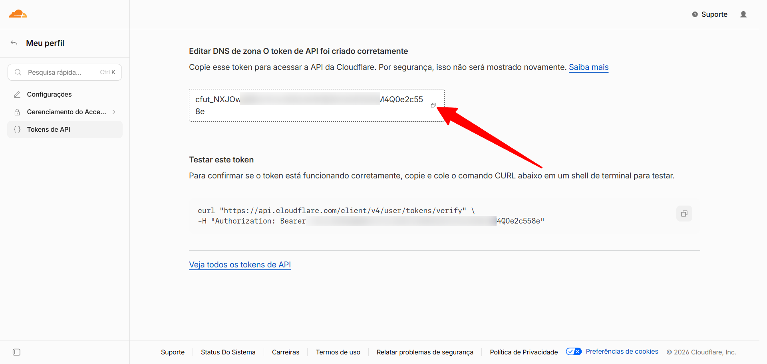This screenshot has height=364, width=767.
Task: Click the lock icon for Gerenciamento do Acesso
Action: click(17, 112)
